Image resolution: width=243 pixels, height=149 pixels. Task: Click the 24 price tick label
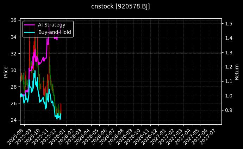(14, 120)
